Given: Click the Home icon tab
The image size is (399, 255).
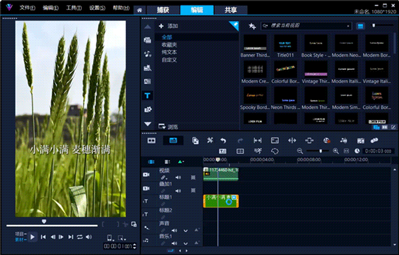Looking at the screenshot, I should click(140, 10).
